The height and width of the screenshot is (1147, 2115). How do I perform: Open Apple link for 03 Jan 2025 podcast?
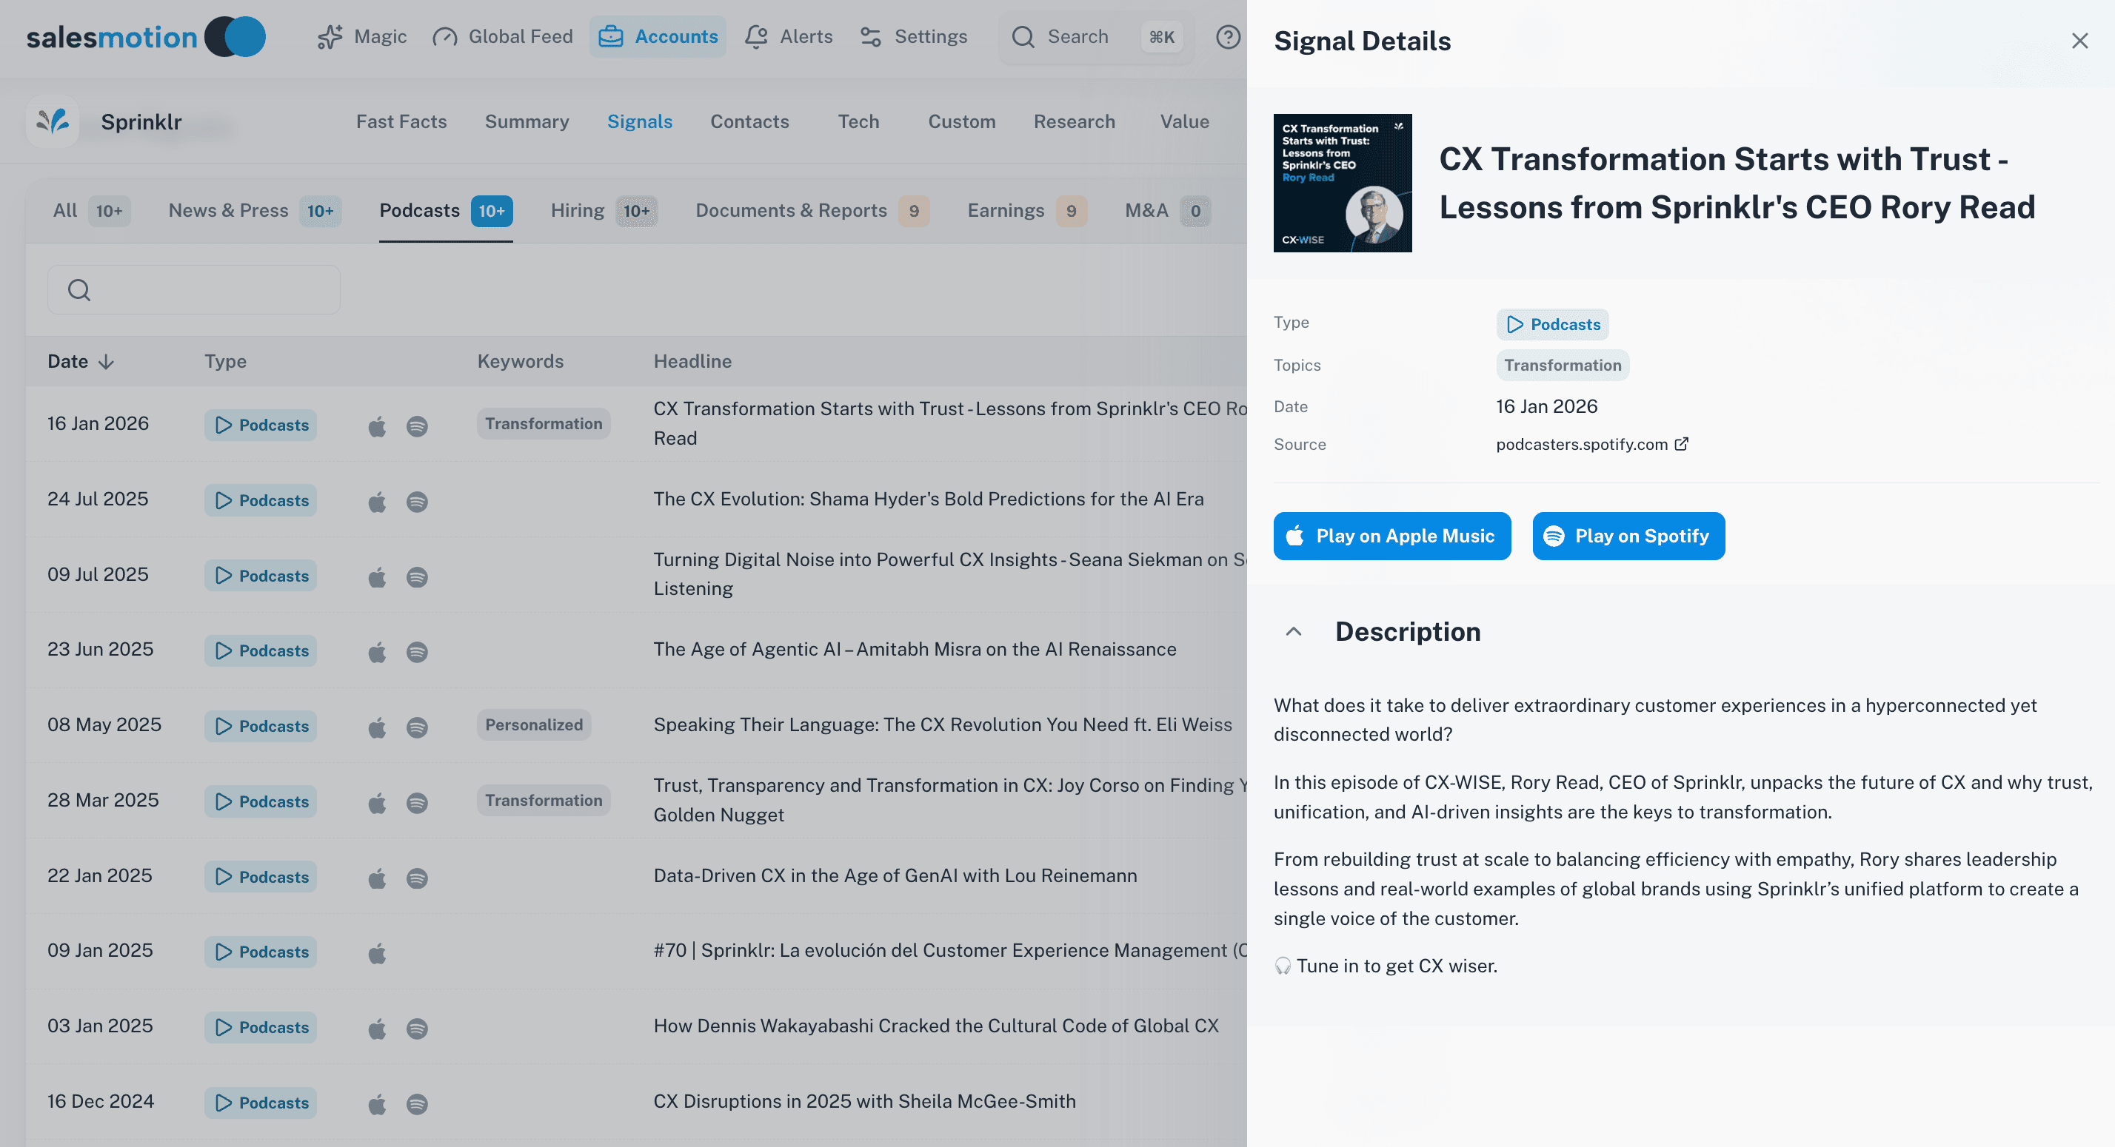pos(377,1028)
